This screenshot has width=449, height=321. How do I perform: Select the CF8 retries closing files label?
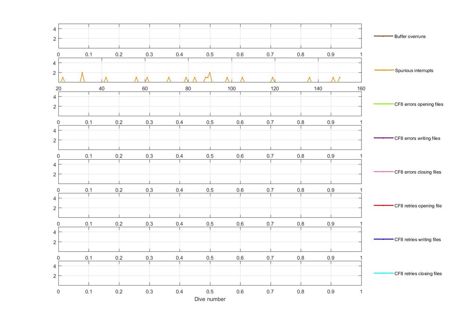click(x=418, y=274)
